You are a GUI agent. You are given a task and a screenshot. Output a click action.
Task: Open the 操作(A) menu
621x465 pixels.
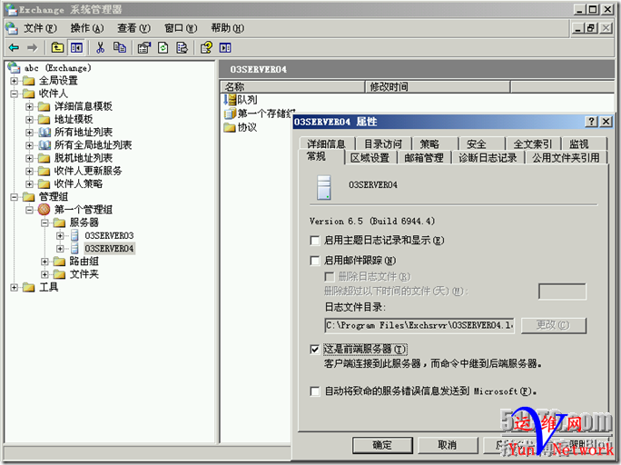(87, 28)
